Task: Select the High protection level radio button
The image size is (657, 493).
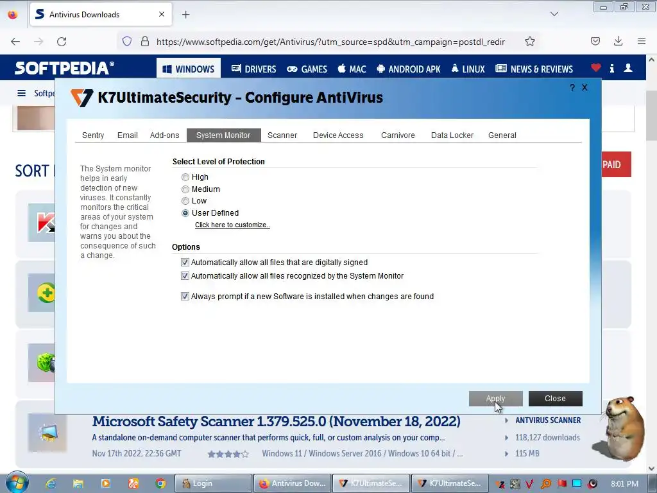Action: point(185,177)
